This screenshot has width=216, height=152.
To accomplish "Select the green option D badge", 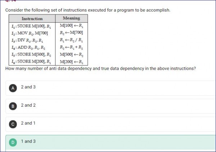I will 13,142.
